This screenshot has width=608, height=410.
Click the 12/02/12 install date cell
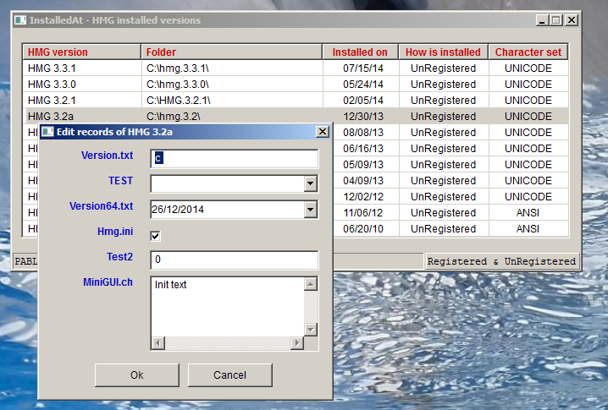coord(363,197)
